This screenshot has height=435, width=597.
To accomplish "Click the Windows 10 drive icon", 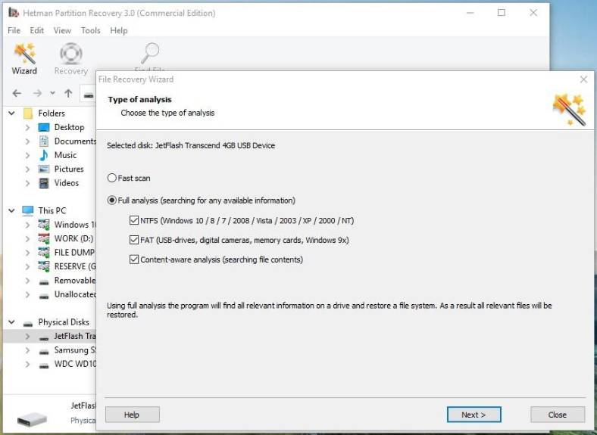I will click(x=44, y=225).
